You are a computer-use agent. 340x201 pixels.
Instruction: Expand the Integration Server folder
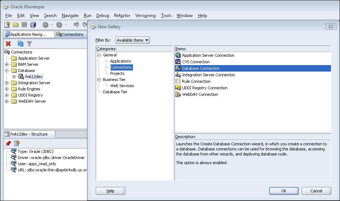(x=7, y=83)
